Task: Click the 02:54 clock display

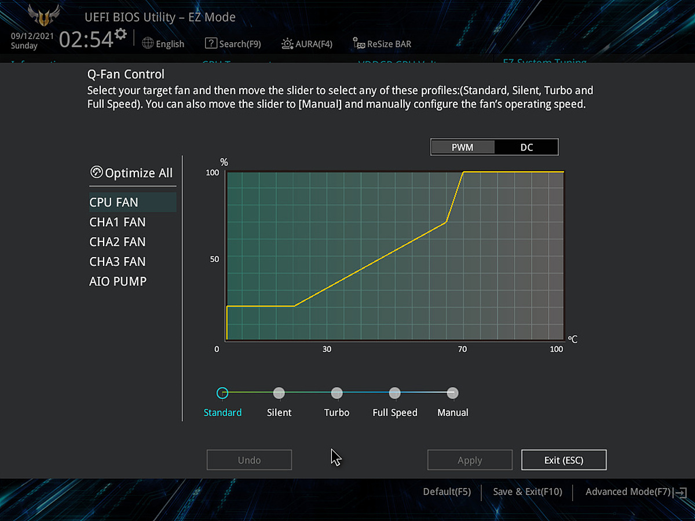Action: pyautogui.click(x=86, y=39)
